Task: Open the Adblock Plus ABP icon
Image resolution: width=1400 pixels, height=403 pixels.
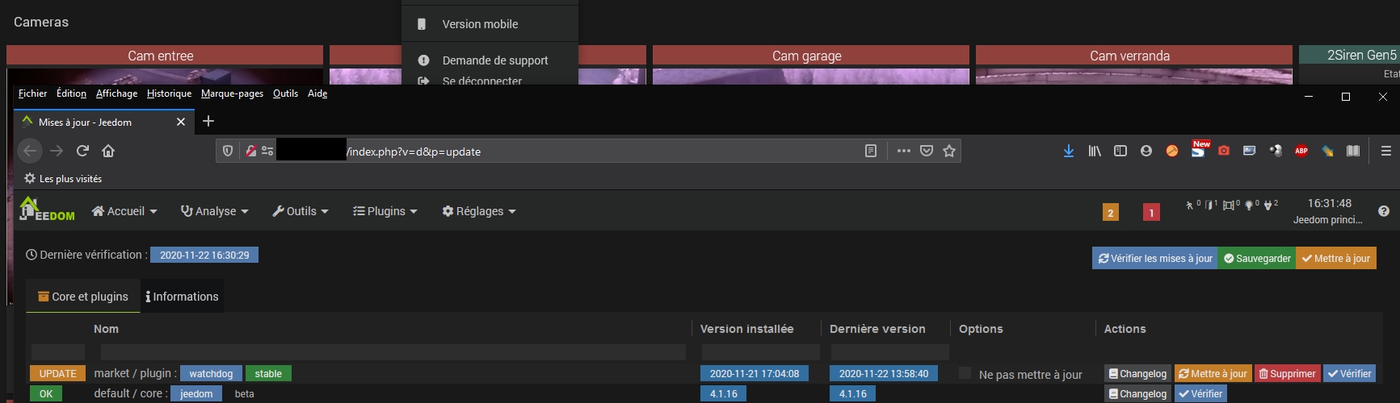Action: (x=1301, y=151)
